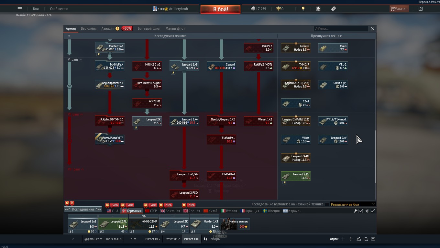
Task: Select Tan's MAUS preset
Action: pos(114,239)
